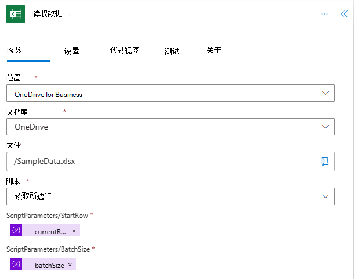Image resolution: width=354 pixels, height=279 pixels.
Task: Click inside the BatchSize parameter field
Action: (x=203, y=264)
